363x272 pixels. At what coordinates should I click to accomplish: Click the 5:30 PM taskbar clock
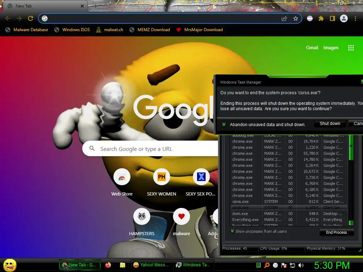(x=332, y=265)
